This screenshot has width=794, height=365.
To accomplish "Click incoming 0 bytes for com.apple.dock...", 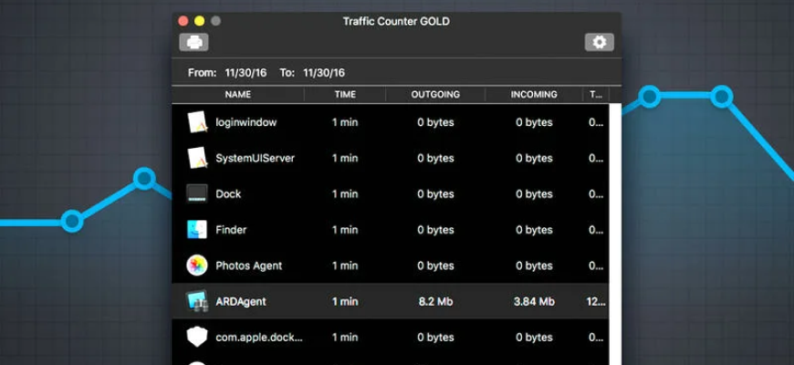I will (534, 337).
